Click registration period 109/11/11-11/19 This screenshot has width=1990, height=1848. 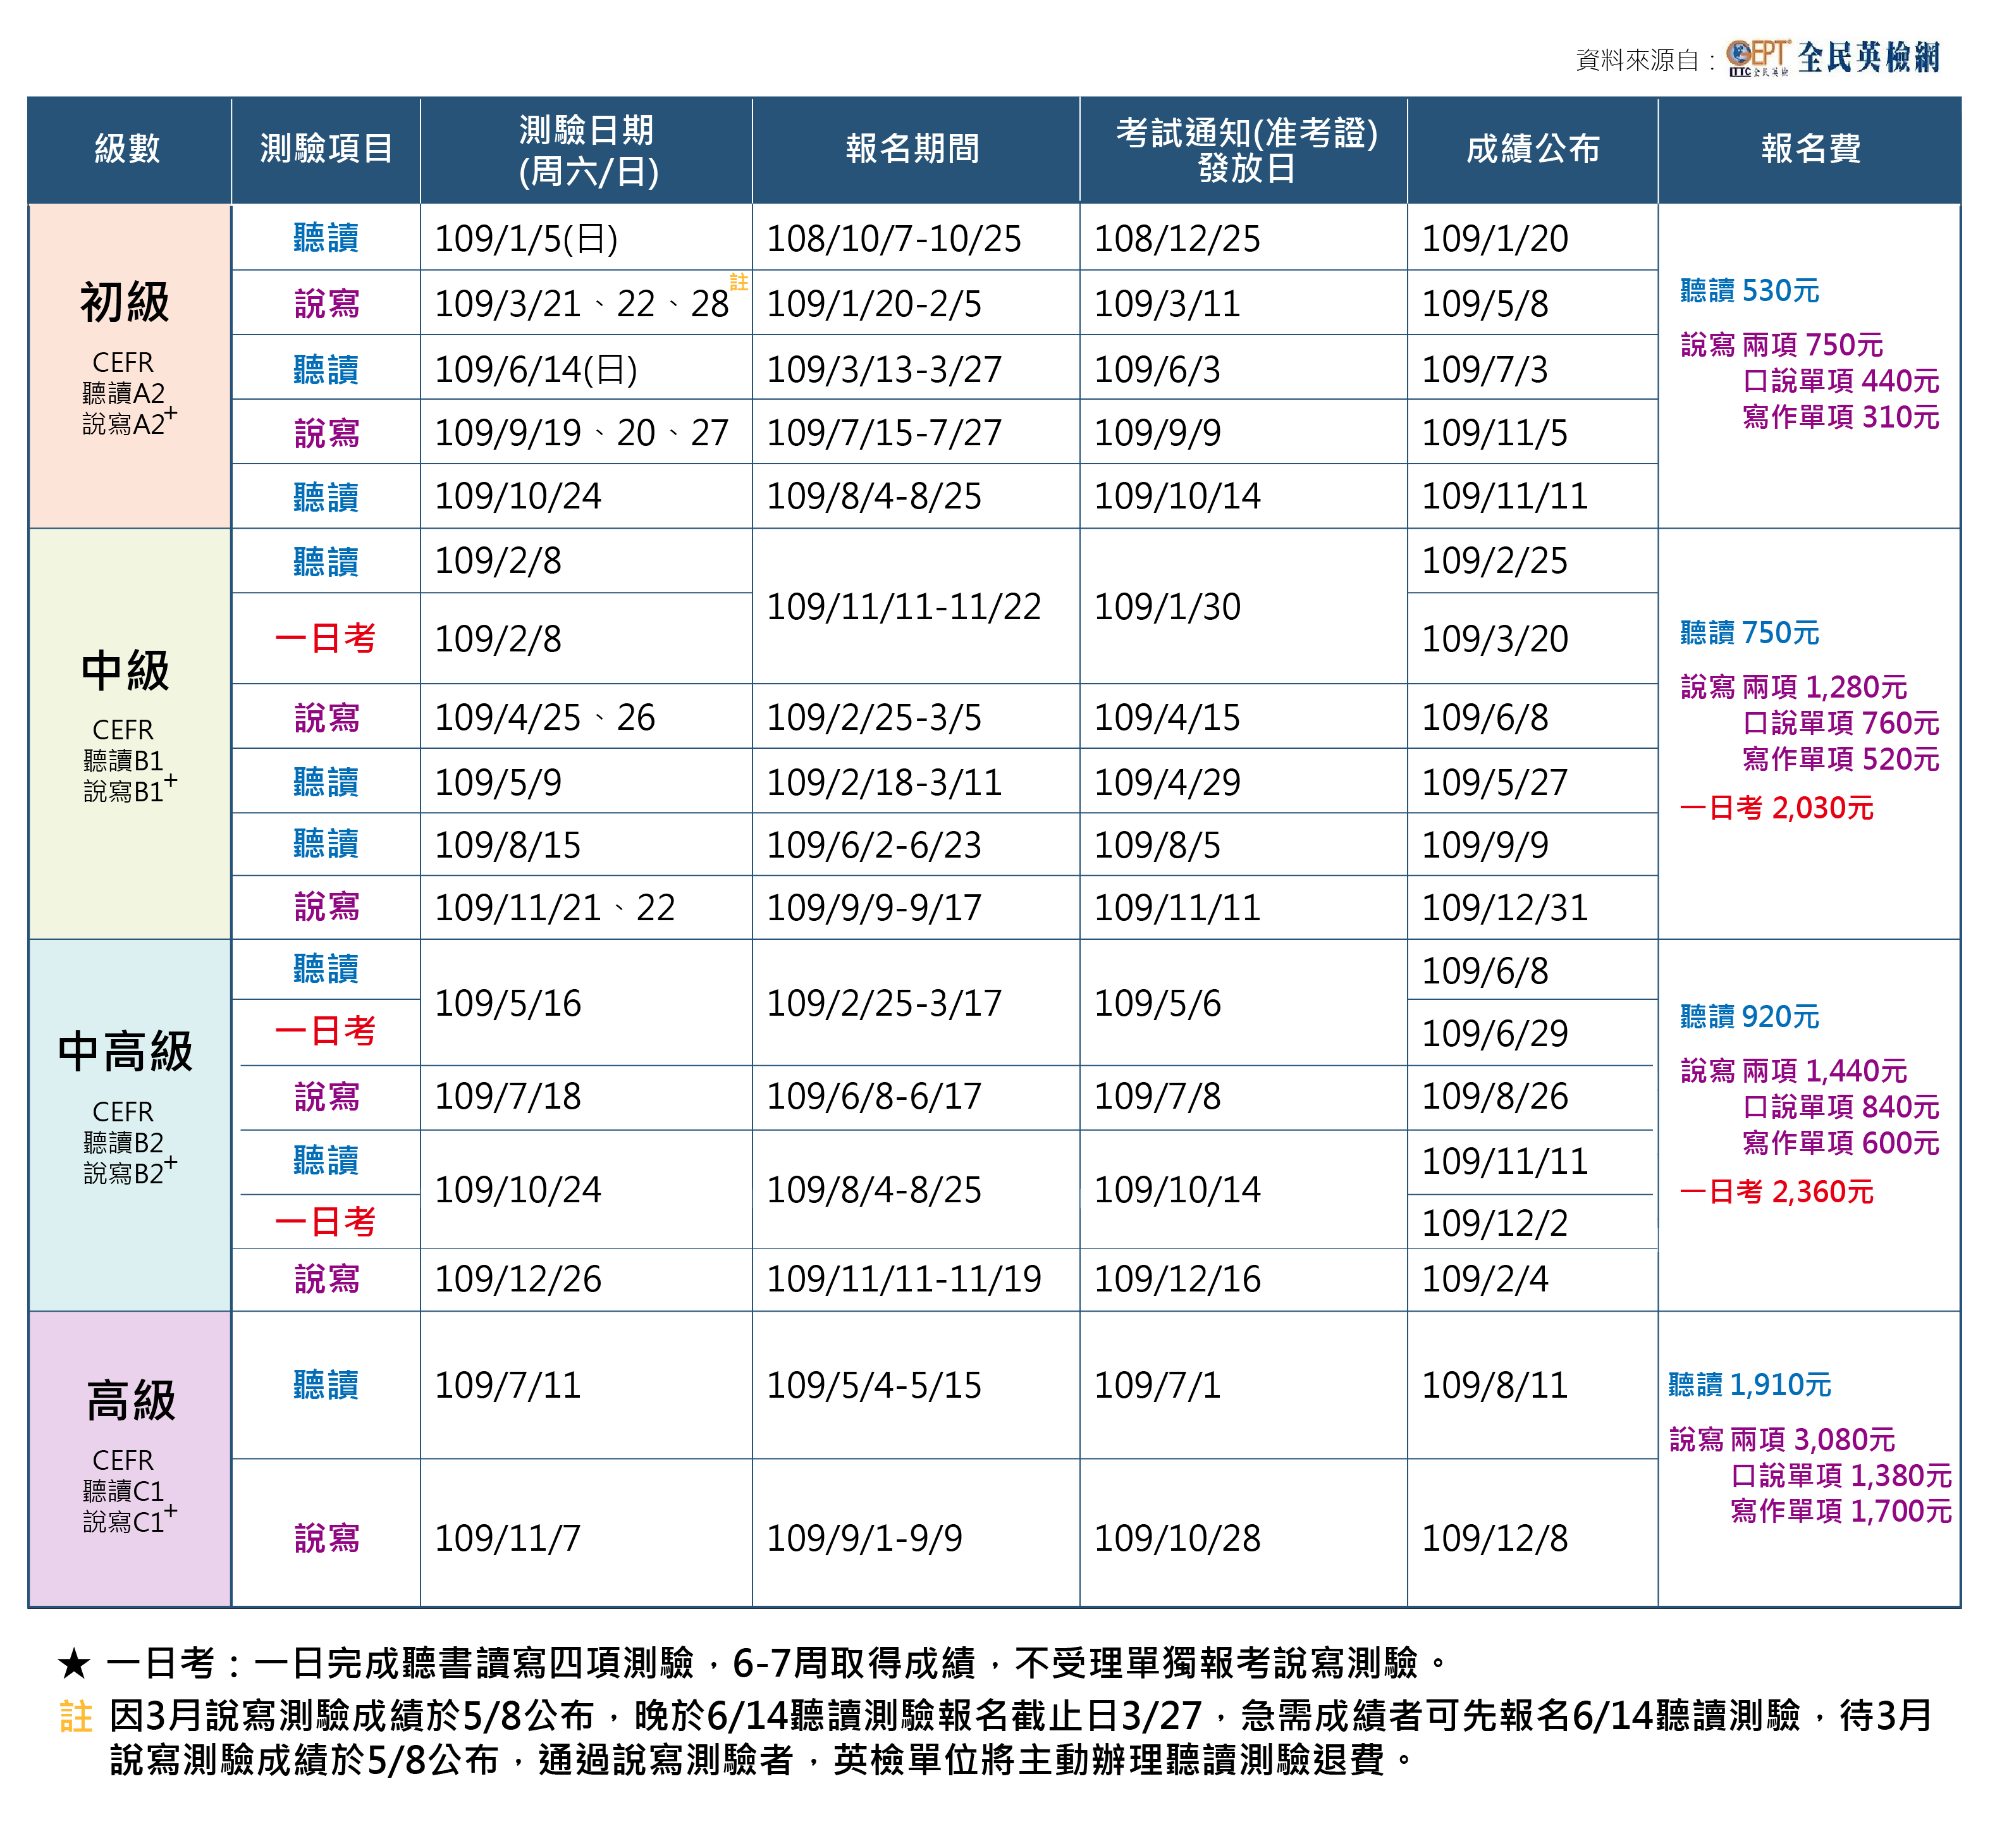[904, 1280]
